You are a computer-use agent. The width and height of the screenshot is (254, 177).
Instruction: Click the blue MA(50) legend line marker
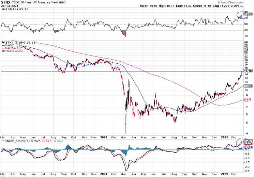point(3,45)
